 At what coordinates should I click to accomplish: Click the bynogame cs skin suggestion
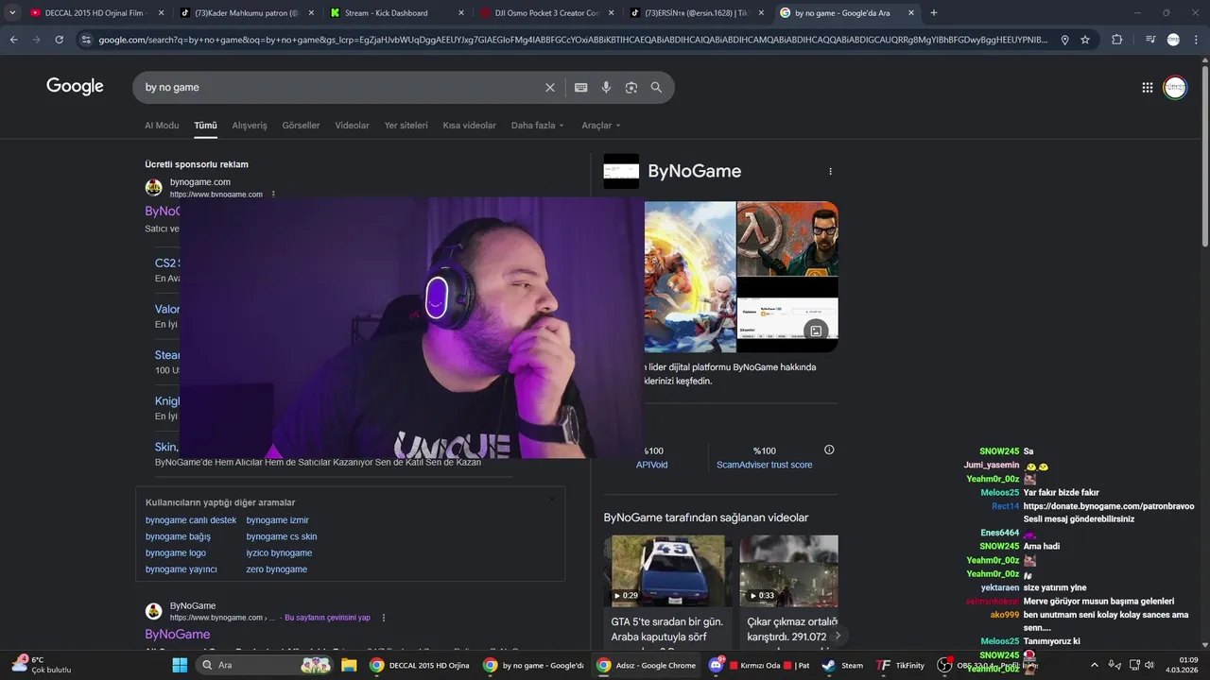pyautogui.click(x=282, y=536)
